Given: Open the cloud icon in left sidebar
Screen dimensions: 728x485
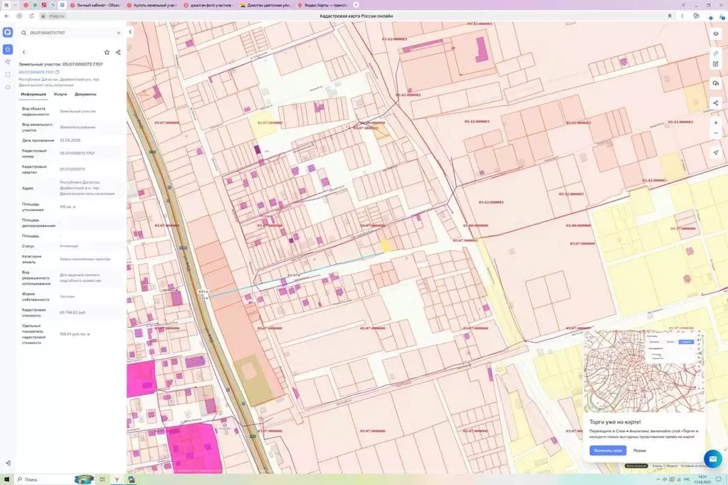Looking at the screenshot, I should (x=8, y=87).
